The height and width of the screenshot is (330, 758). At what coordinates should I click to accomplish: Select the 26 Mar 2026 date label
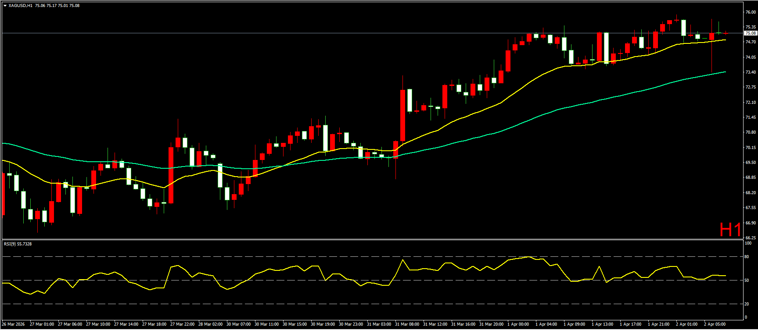point(13,324)
